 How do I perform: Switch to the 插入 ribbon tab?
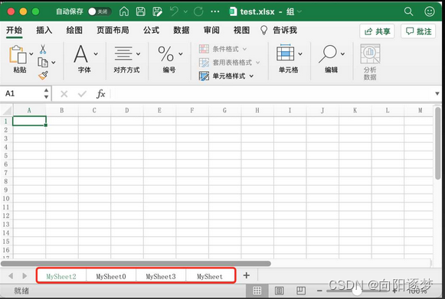coord(44,31)
